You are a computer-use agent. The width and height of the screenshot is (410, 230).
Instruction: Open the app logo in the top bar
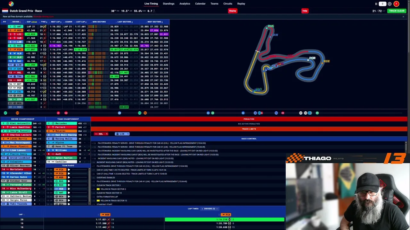pos(11,4)
